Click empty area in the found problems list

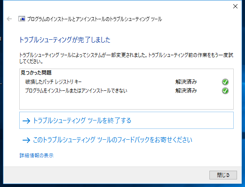click(126, 102)
